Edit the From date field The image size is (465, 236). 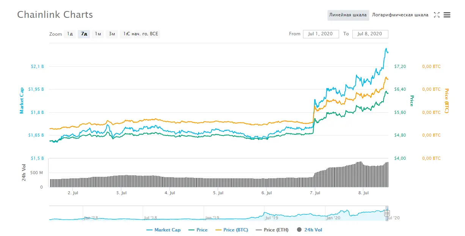[320, 34]
